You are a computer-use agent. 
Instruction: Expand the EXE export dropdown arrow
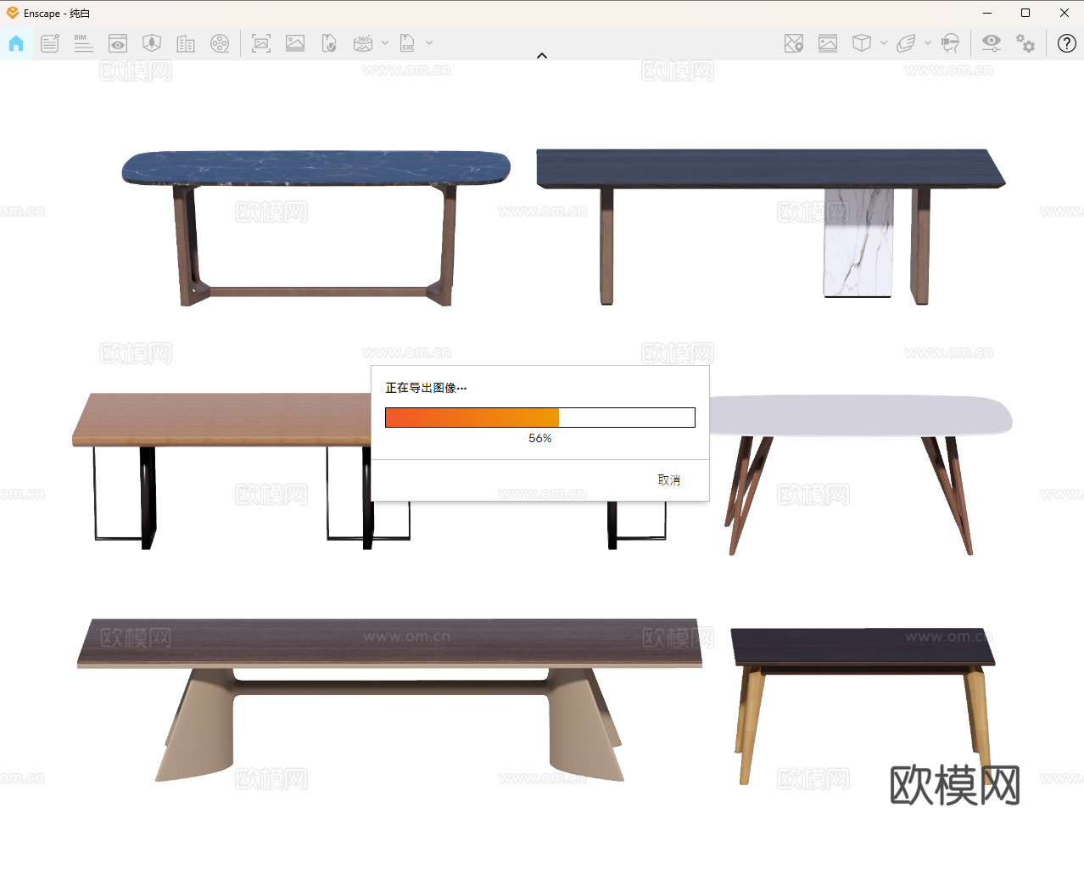(x=429, y=42)
